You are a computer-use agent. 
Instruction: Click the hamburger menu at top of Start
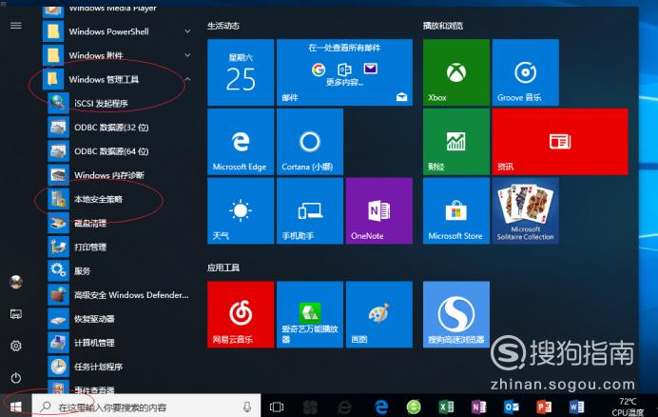click(x=16, y=26)
